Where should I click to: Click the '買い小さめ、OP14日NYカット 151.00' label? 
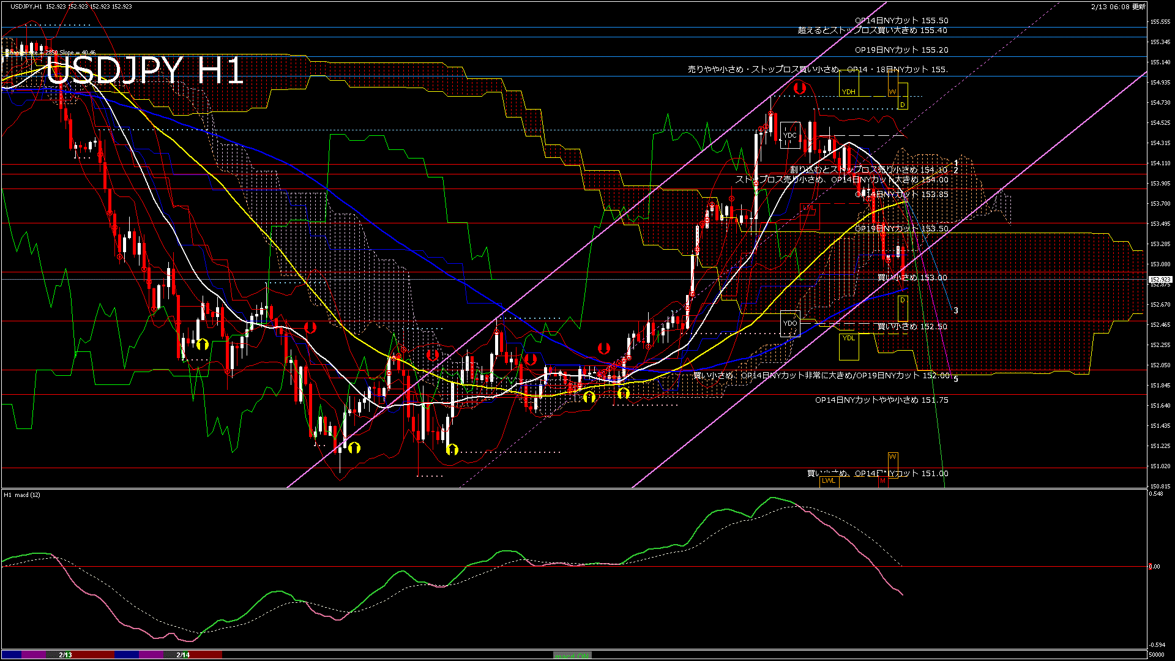[878, 473]
